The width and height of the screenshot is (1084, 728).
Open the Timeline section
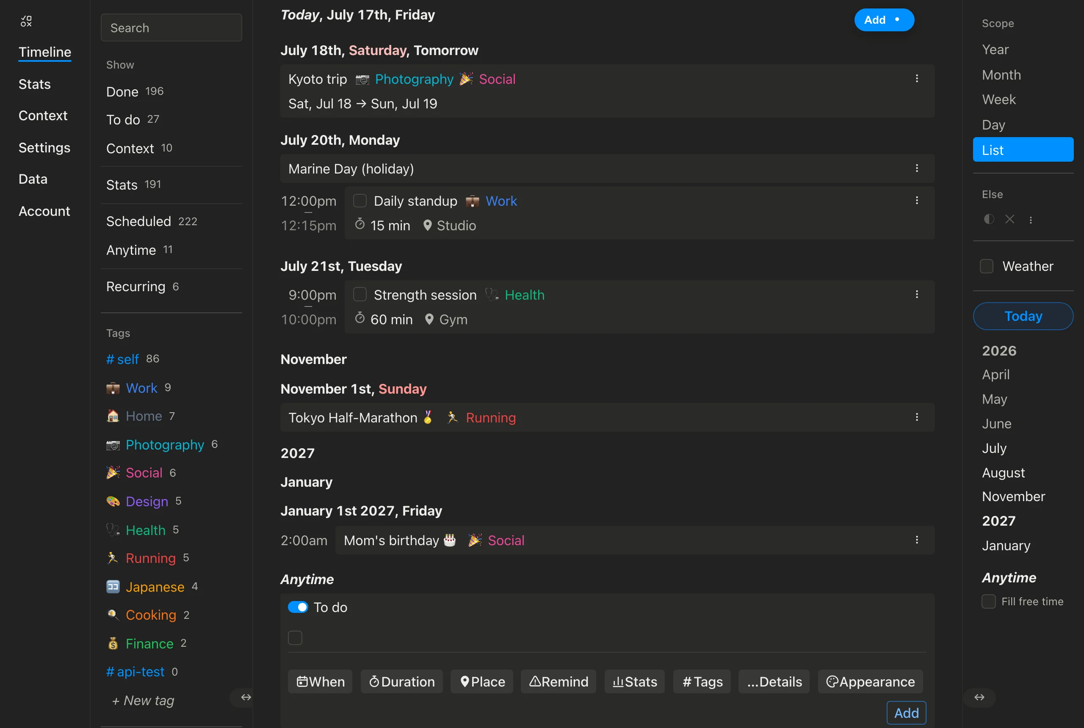point(44,52)
